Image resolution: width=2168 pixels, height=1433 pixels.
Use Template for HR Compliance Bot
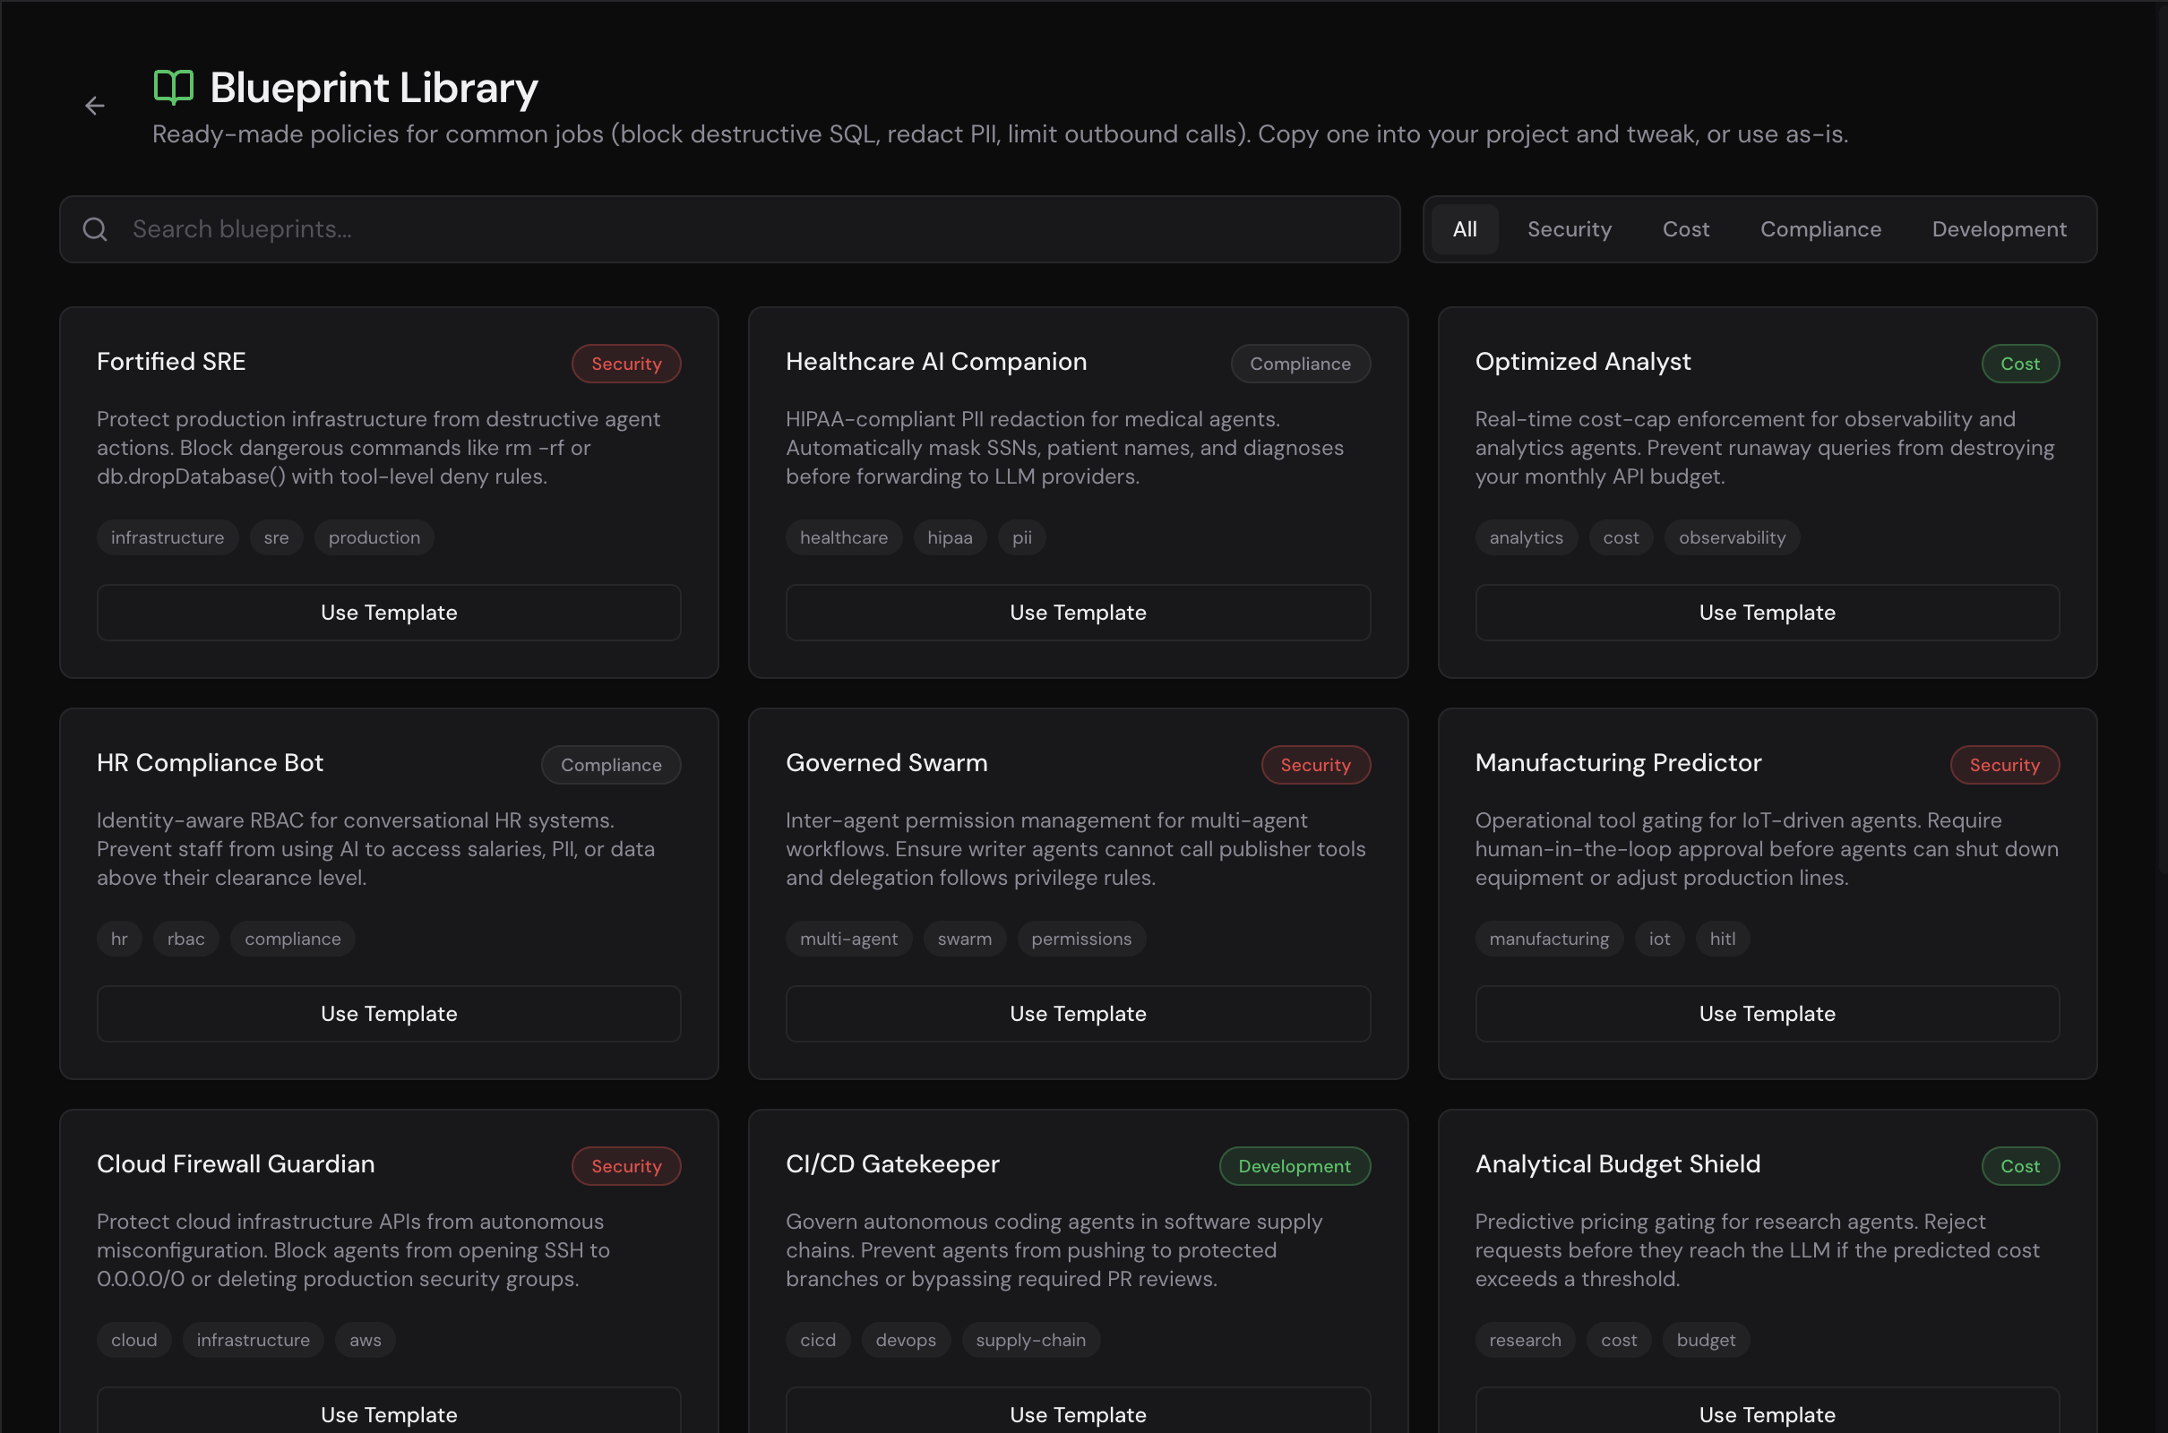point(389,1014)
